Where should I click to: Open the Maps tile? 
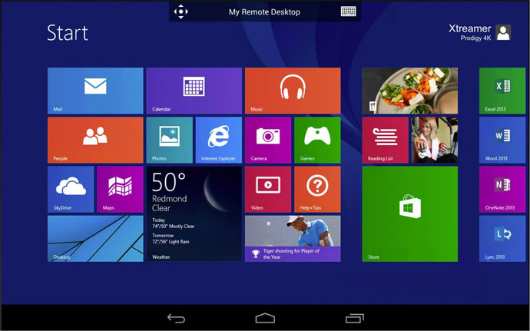tap(120, 190)
